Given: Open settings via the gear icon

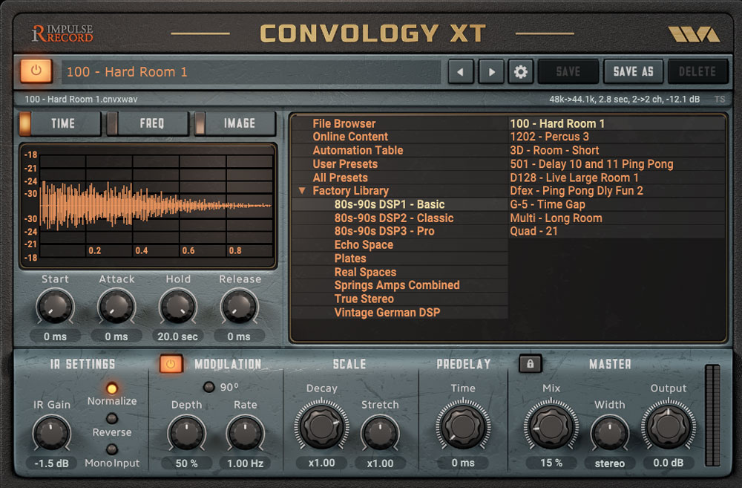Looking at the screenshot, I should coord(521,71).
